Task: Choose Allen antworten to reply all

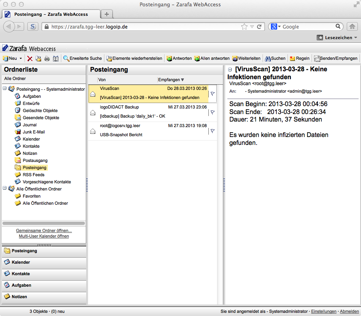Action: (x=212, y=59)
